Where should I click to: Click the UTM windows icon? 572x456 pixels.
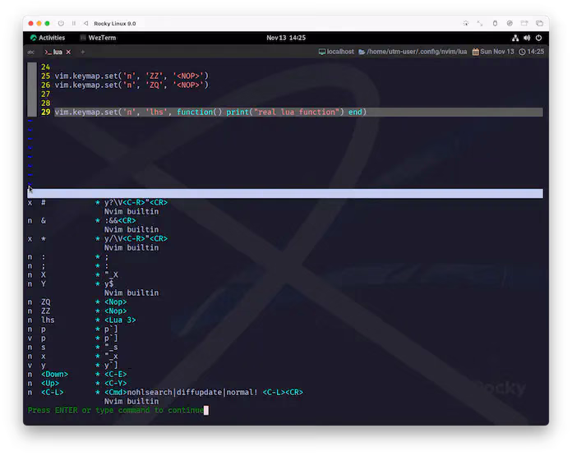(539, 23)
